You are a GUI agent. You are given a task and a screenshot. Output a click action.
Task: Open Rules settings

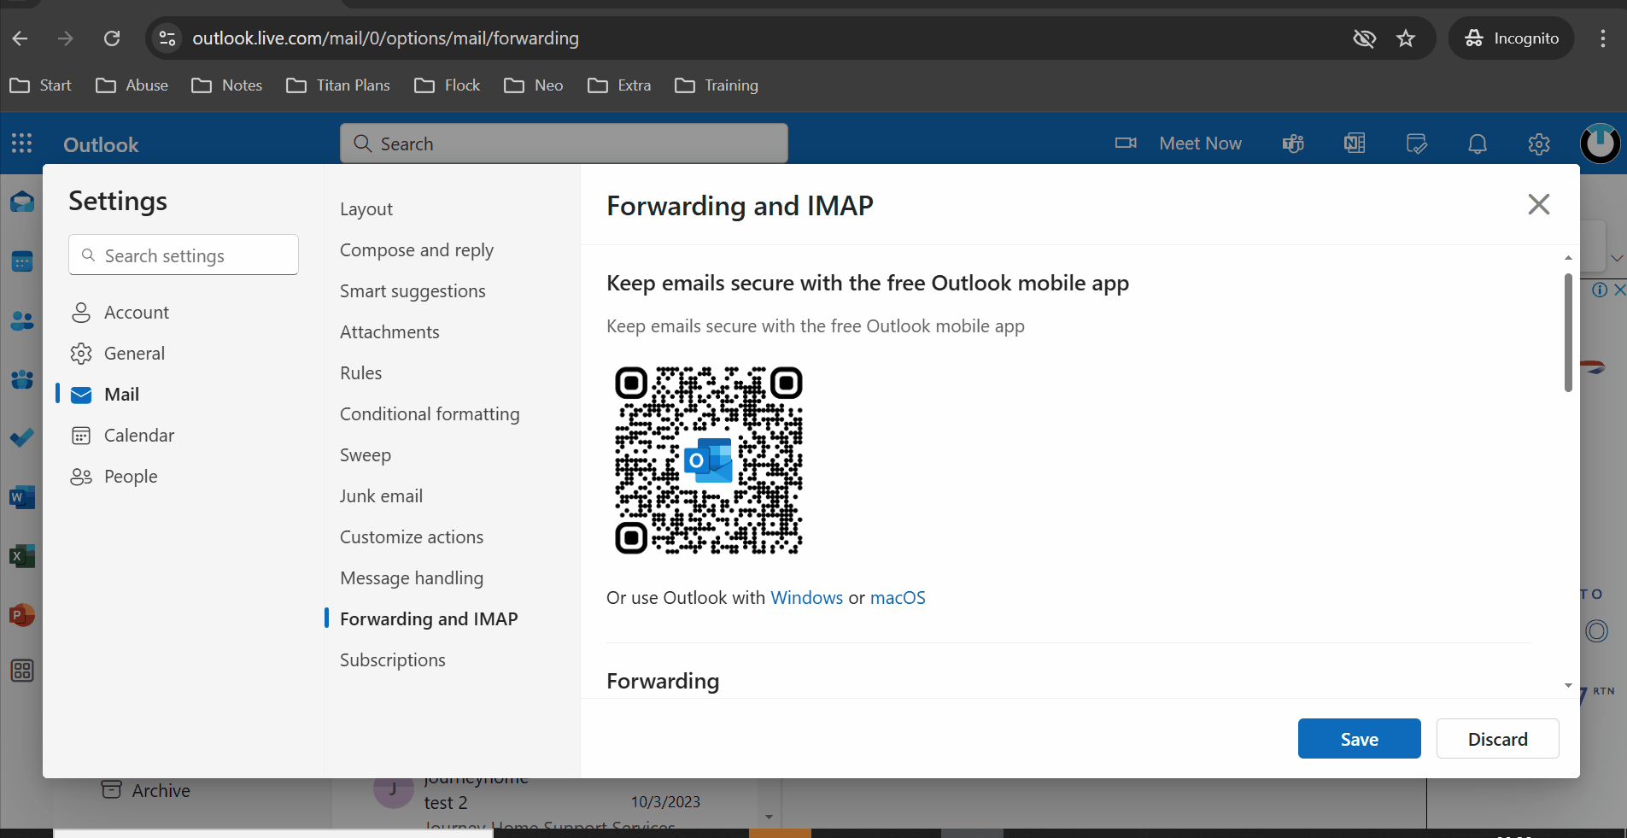click(360, 373)
